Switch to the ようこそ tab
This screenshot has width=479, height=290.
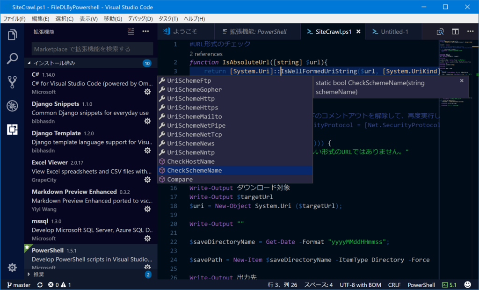click(x=186, y=31)
